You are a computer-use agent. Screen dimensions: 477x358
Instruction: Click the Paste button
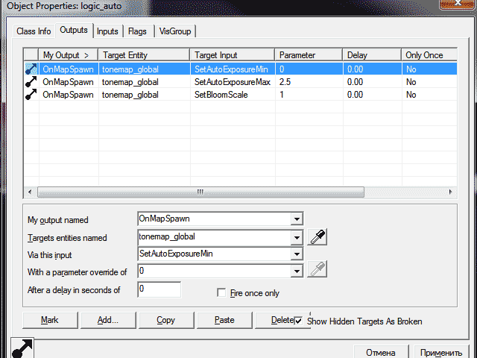[224, 320]
